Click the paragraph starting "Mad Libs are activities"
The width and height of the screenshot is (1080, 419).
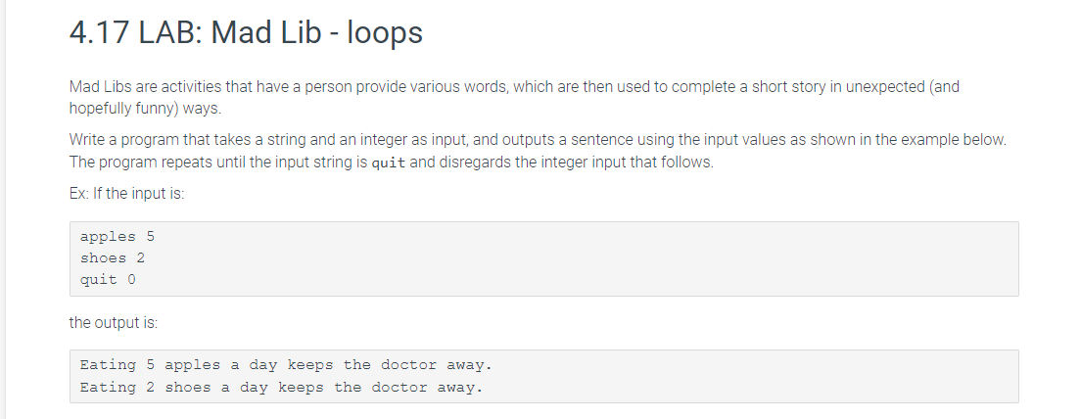click(x=514, y=97)
